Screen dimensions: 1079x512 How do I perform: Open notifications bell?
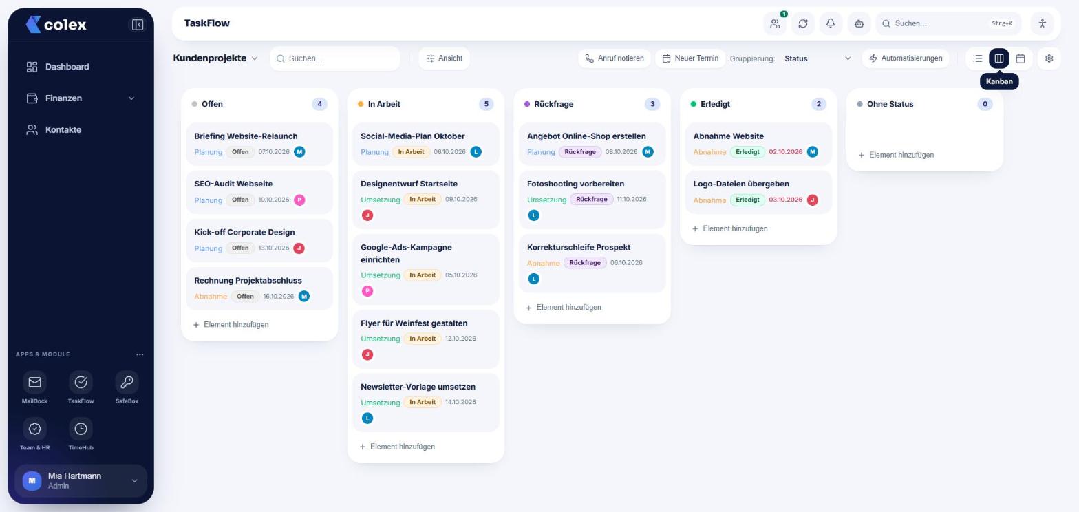click(x=831, y=23)
